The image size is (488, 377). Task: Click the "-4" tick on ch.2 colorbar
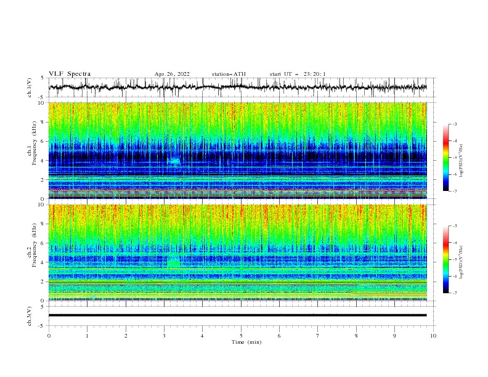[x=454, y=243]
